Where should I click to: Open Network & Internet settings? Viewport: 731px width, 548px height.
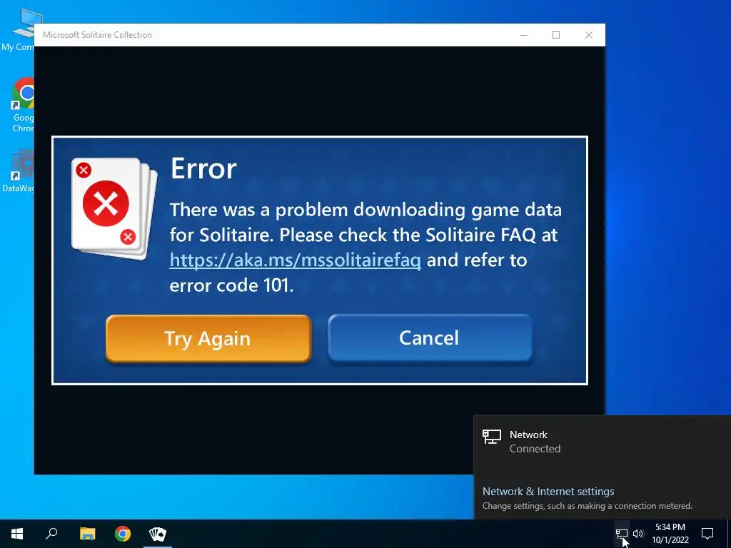pyautogui.click(x=548, y=491)
